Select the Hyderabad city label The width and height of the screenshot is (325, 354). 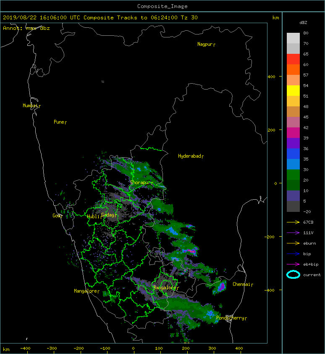[x=191, y=156]
